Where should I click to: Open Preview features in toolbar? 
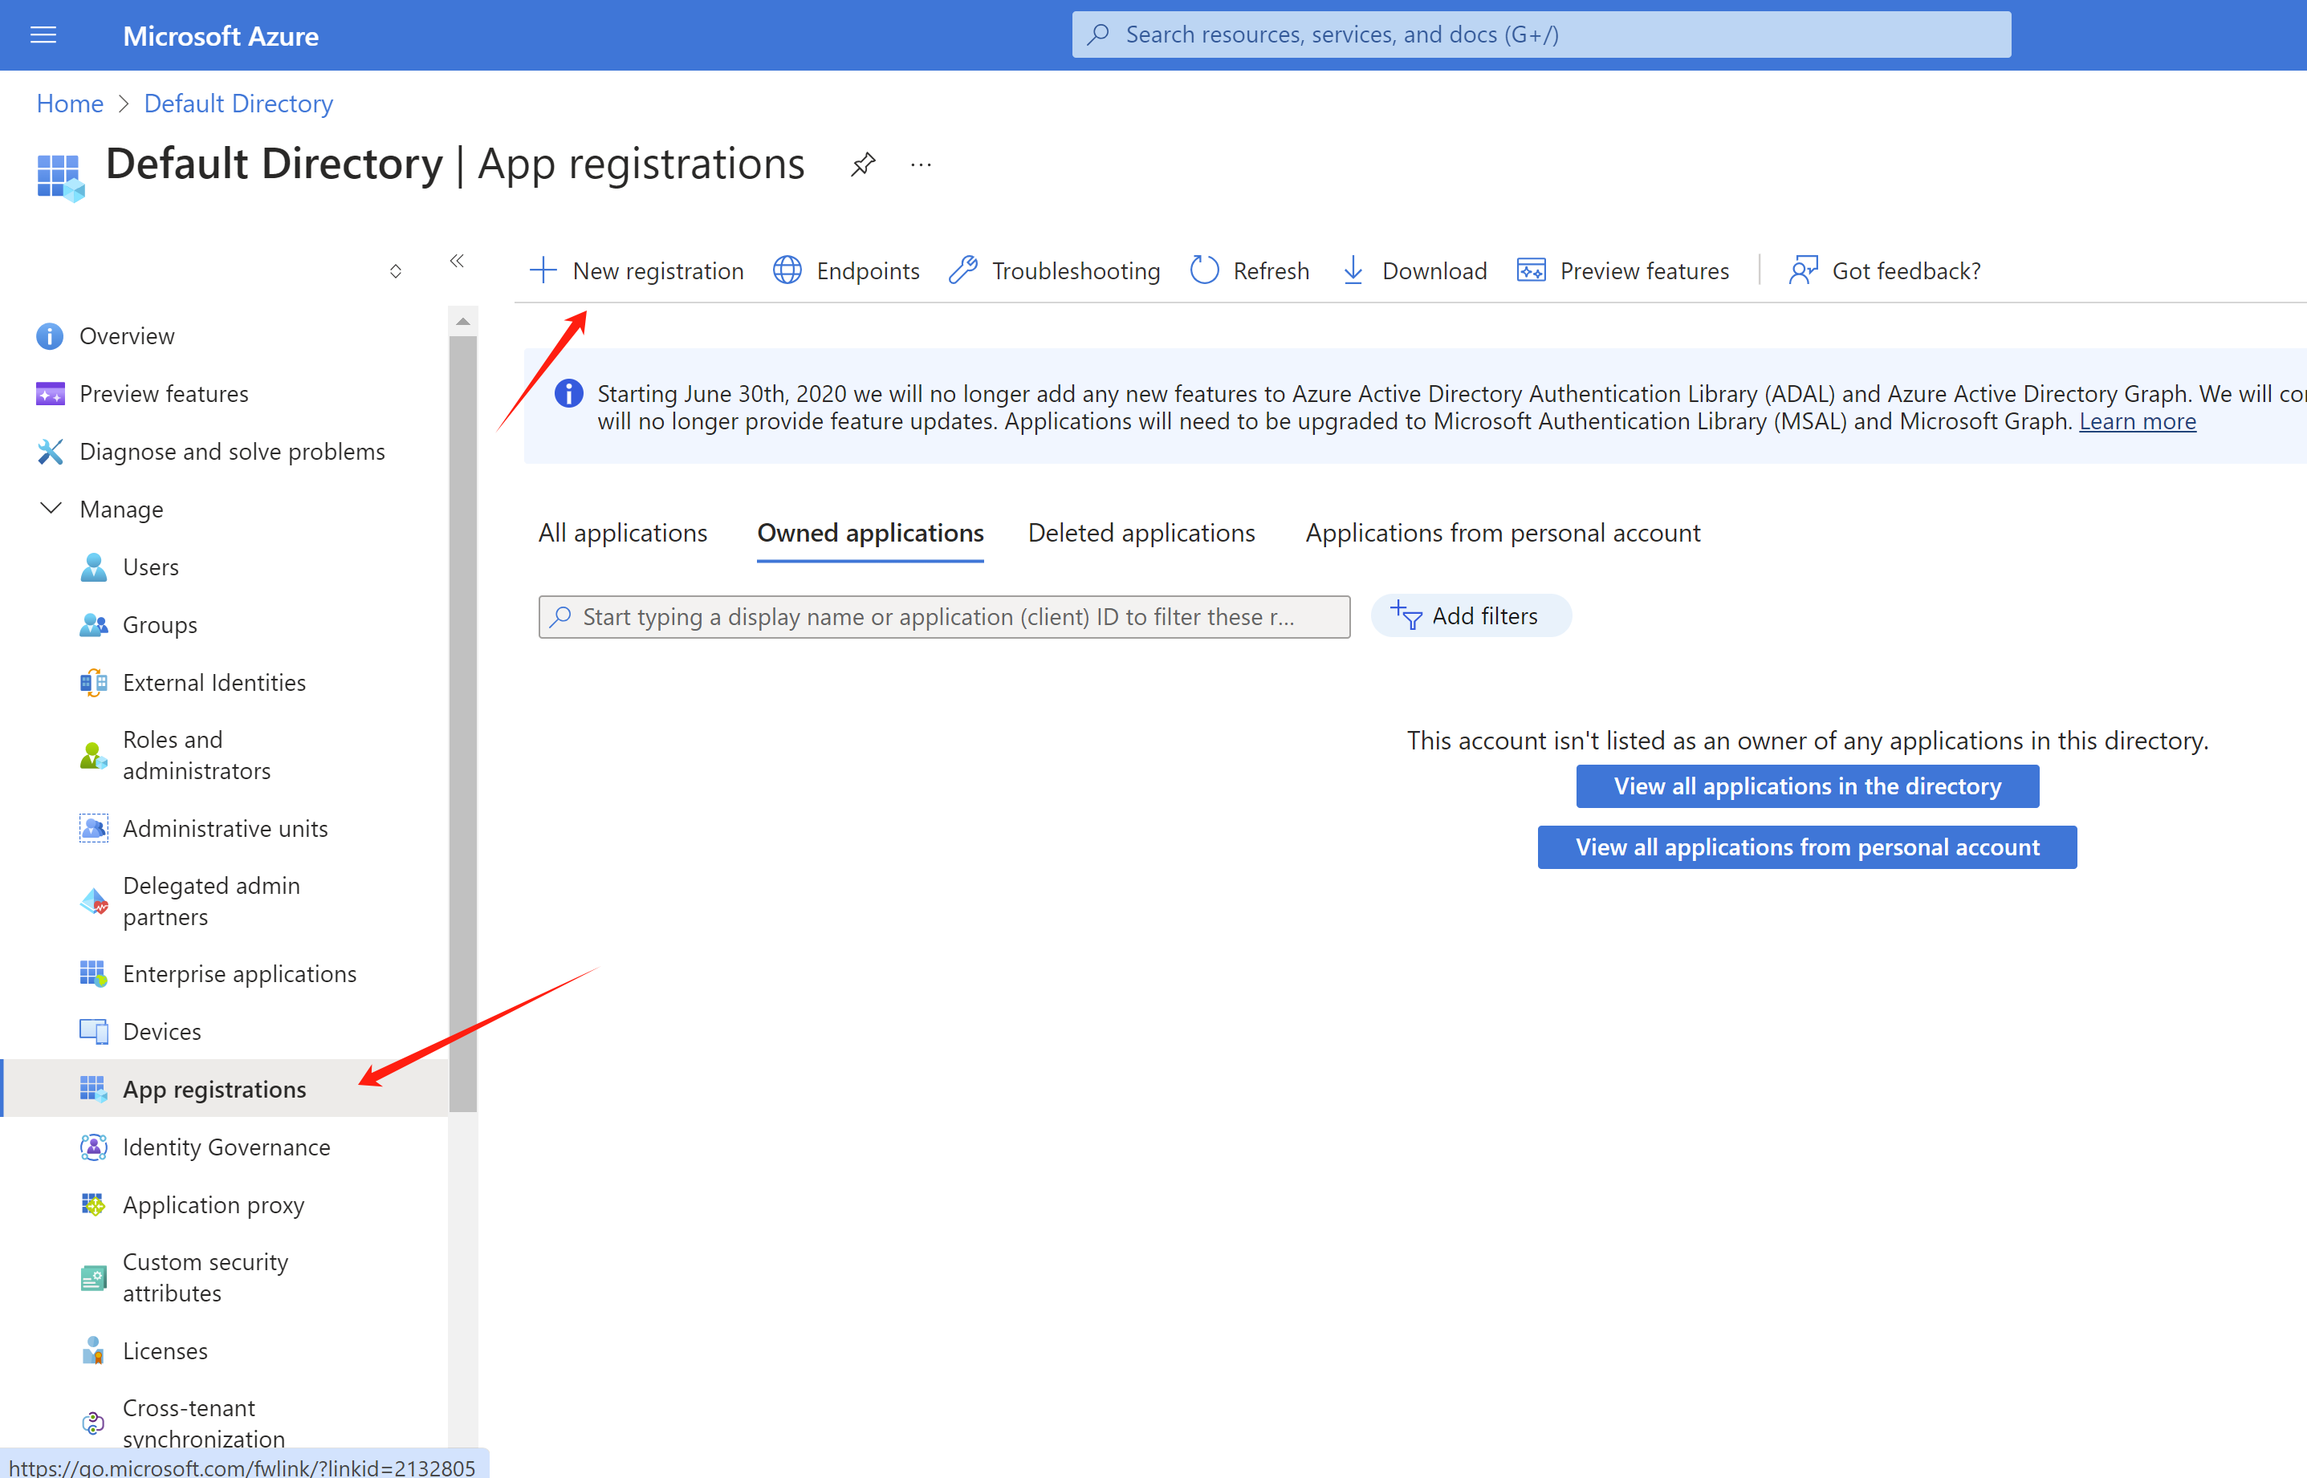pyautogui.click(x=1623, y=270)
